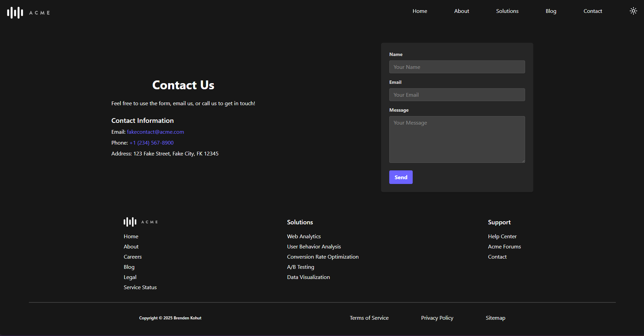Focus the Your Message text area
Screen dimensions: 644x336
click(457, 139)
